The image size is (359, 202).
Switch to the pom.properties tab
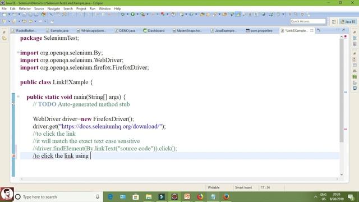coord(259,30)
